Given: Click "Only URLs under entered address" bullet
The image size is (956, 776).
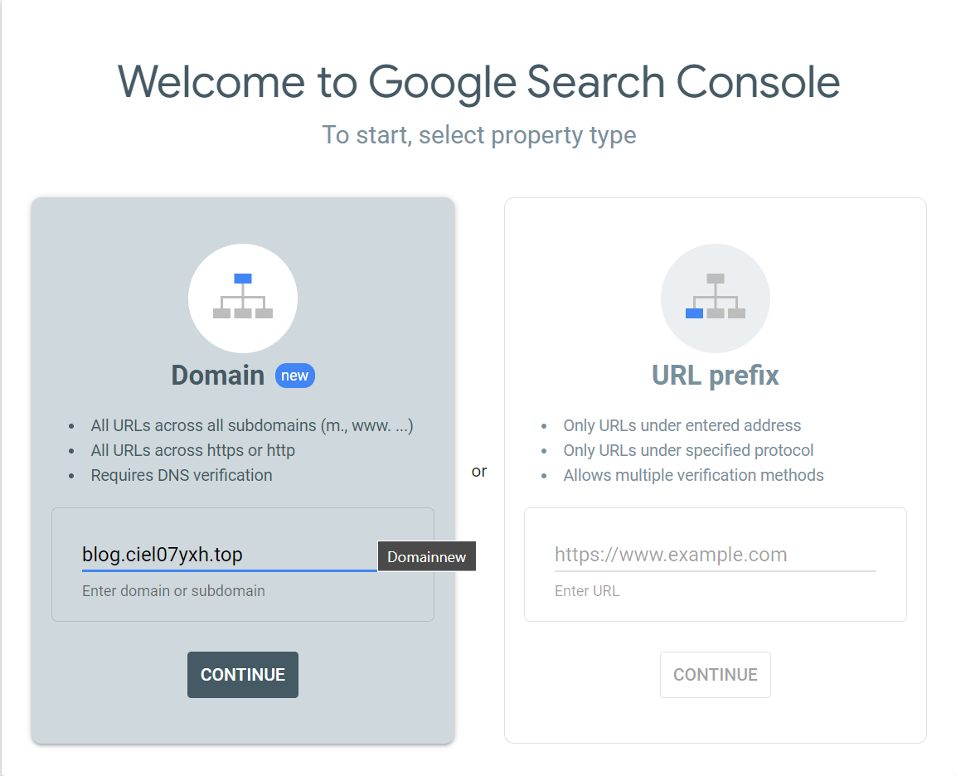Looking at the screenshot, I should coord(682,425).
